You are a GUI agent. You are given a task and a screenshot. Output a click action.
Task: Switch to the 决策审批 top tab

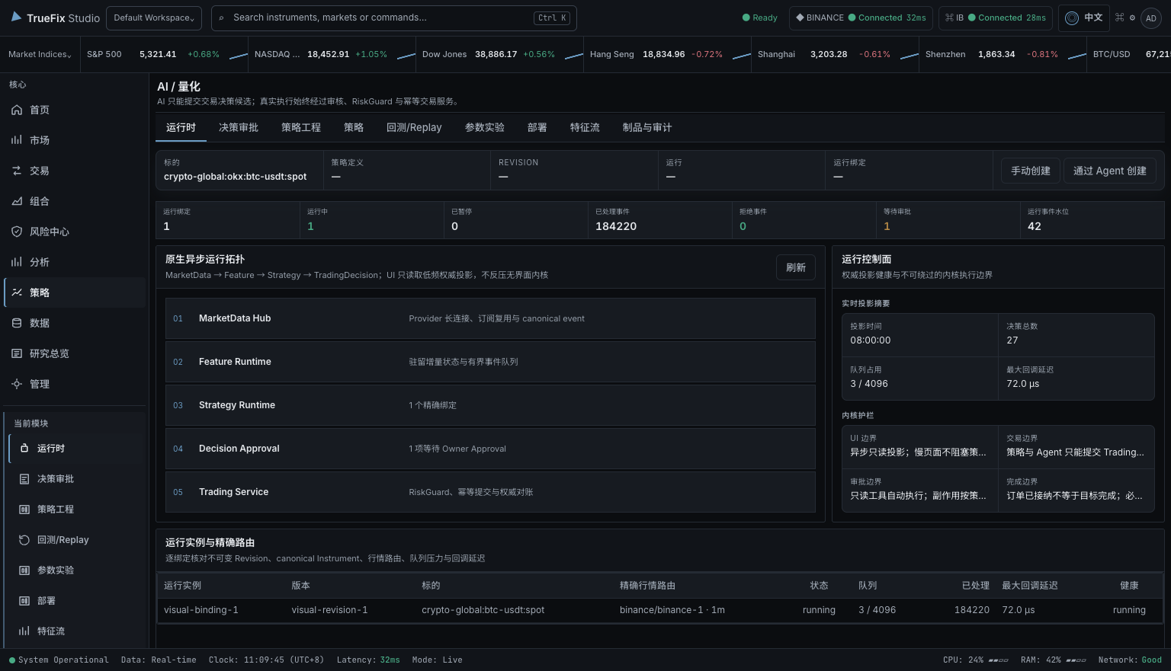(239, 127)
